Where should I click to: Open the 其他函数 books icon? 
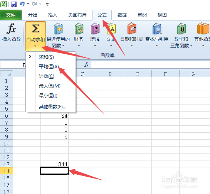[x=203, y=29]
